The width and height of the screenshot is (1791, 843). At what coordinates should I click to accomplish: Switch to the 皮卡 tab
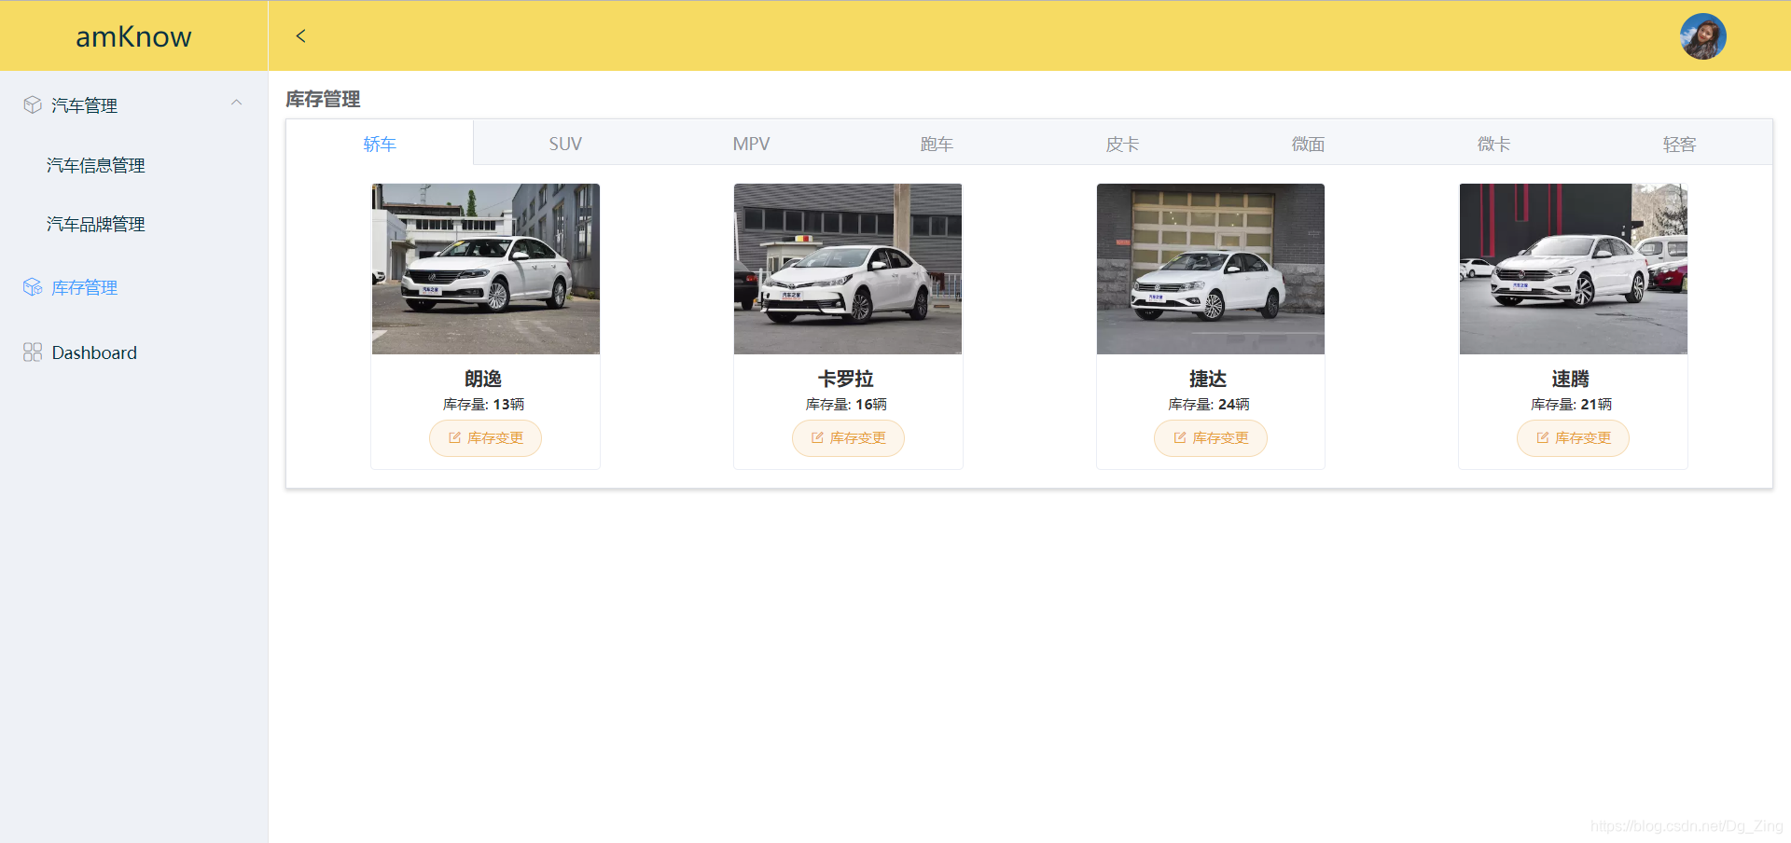pos(1122,144)
